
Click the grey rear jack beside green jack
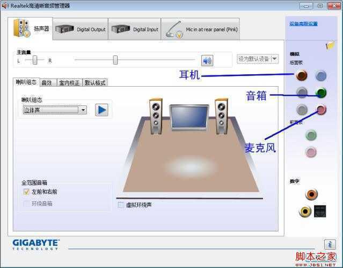click(302, 93)
